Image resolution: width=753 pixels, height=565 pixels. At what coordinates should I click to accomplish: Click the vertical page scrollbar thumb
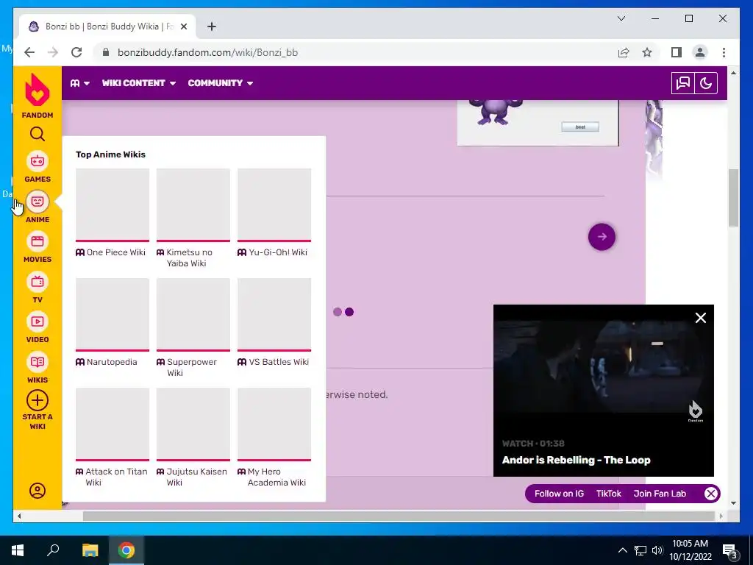tap(733, 198)
